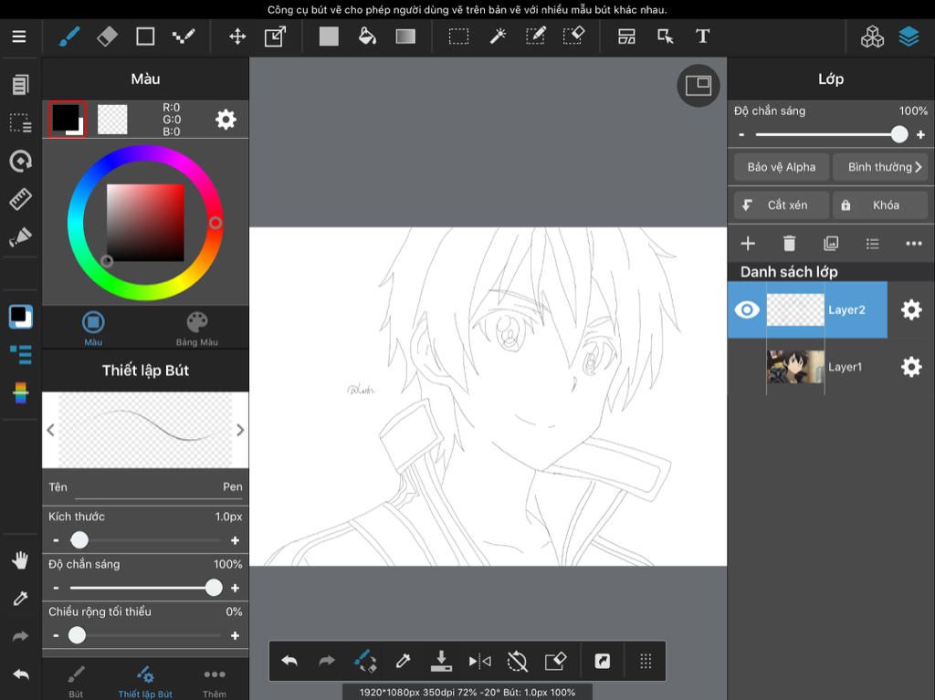Open Layer1 settings gear
This screenshot has width=935, height=700.
(911, 367)
